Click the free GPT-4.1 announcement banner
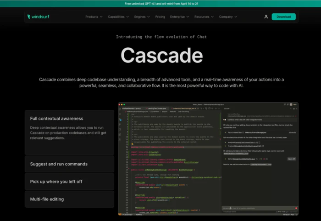321x221 pixels. tap(160, 4)
